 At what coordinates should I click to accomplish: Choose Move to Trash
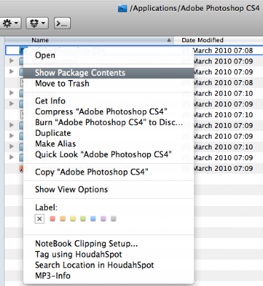pos(109,84)
